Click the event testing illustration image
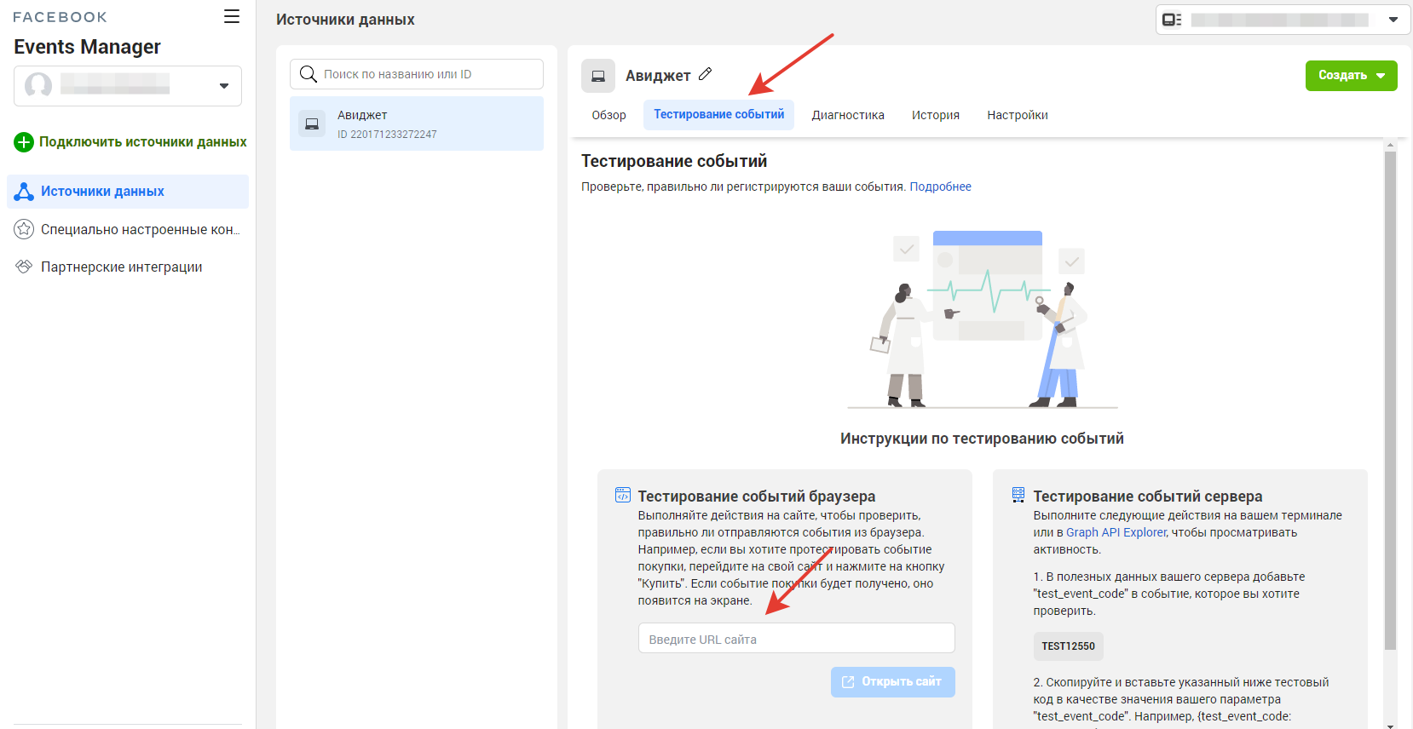This screenshot has width=1413, height=729. pos(983,319)
